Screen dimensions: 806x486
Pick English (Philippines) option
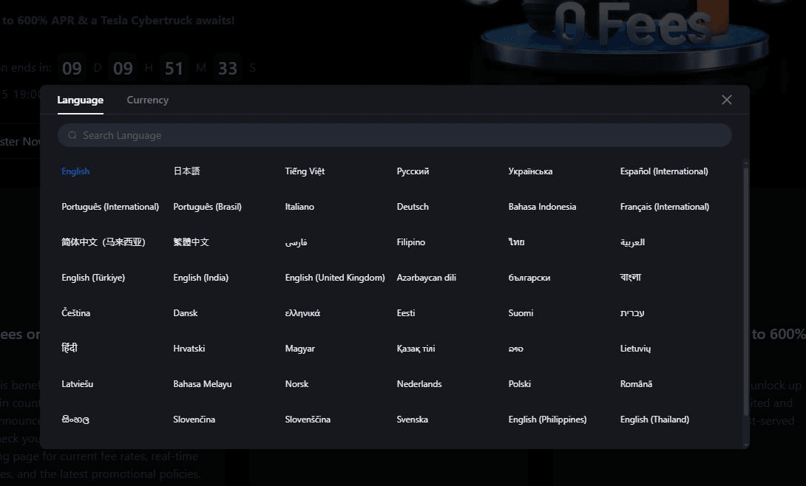tap(547, 420)
